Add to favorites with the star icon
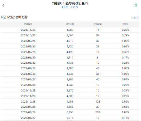 136,5
